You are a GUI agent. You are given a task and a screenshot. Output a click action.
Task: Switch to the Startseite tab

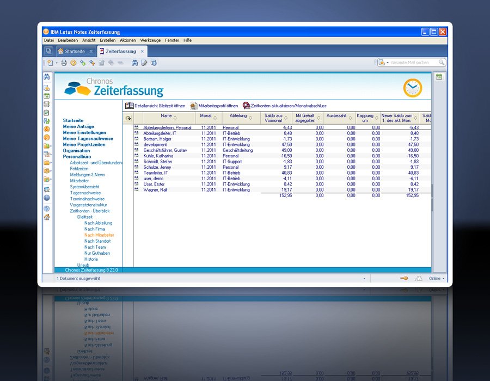pyautogui.click(x=75, y=51)
